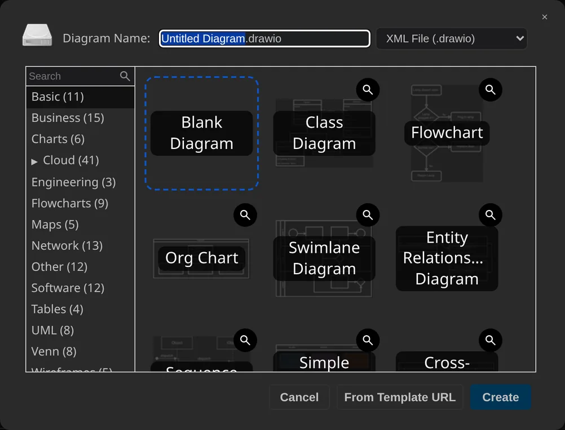Viewport: 565px width, 430px height.
Task: Close the new diagram dialog
Action: (x=545, y=17)
